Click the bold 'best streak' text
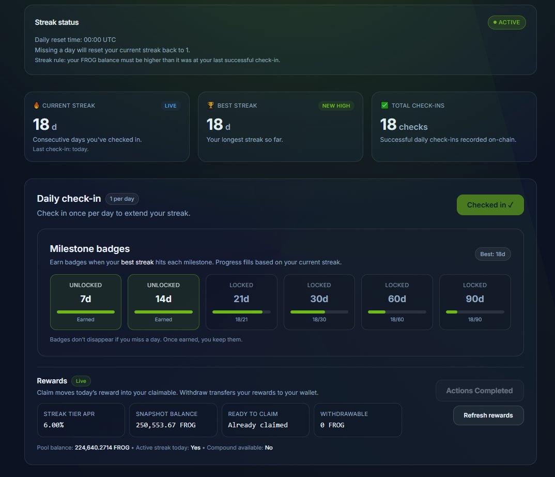The width and height of the screenshot is (555, 477). tap(137, 262)
